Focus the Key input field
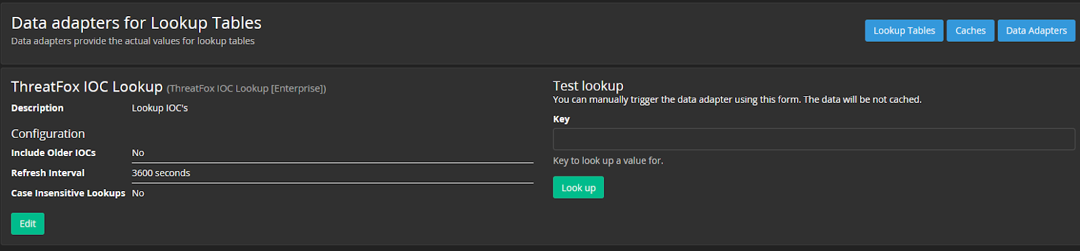The height and width of the screenshot is (251, 1080). 813,139
